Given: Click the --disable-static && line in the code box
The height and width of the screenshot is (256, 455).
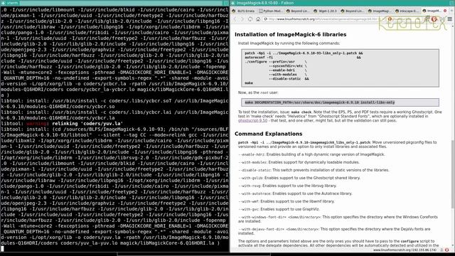Looking at the screenshot, I should click(x=289, y=79).
